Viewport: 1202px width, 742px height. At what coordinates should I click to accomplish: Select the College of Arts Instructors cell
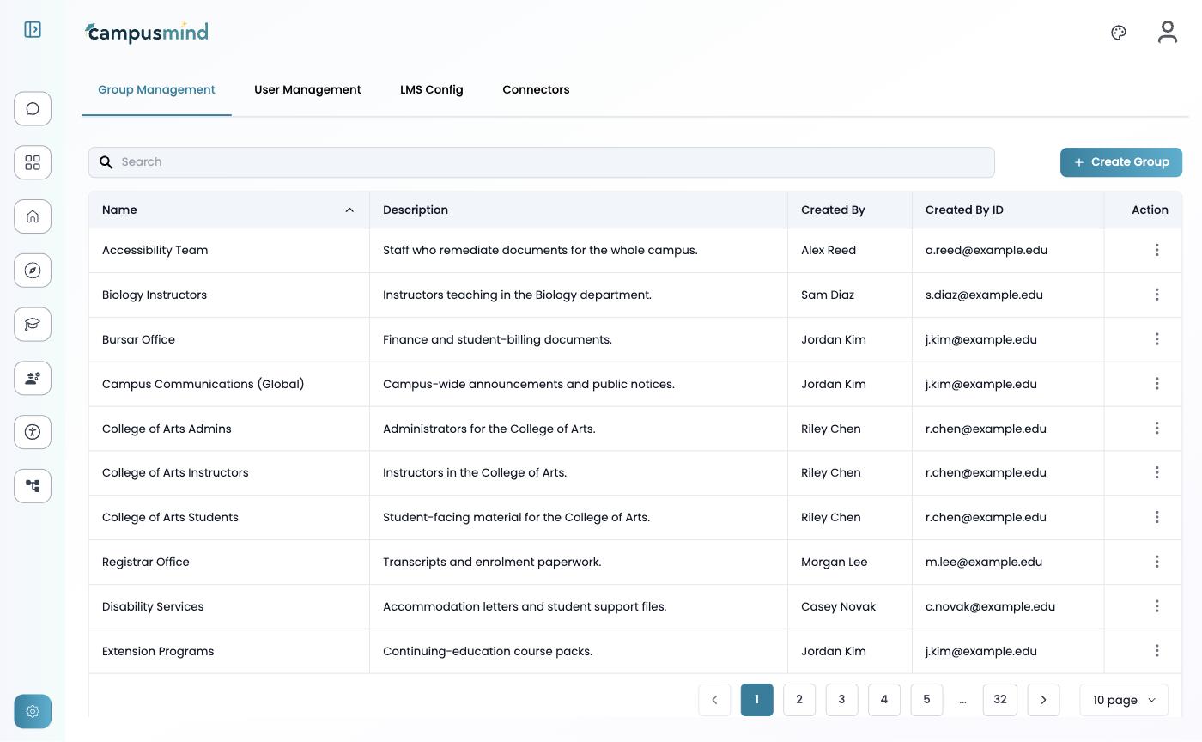pyautogui.click(x=229, y=472)
